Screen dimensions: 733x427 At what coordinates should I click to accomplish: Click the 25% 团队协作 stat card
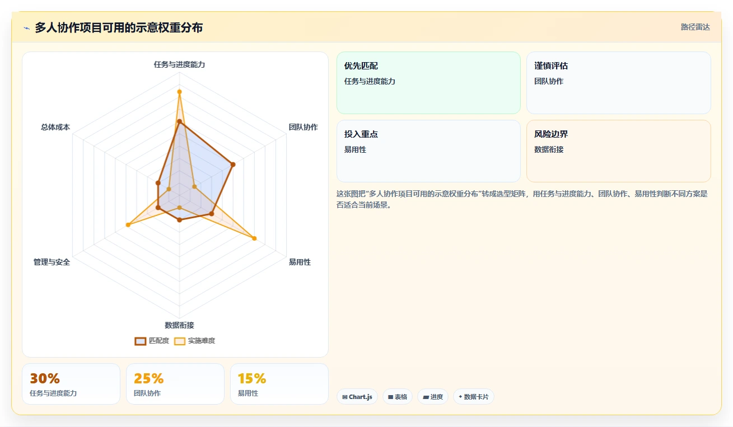coord(175,384)
